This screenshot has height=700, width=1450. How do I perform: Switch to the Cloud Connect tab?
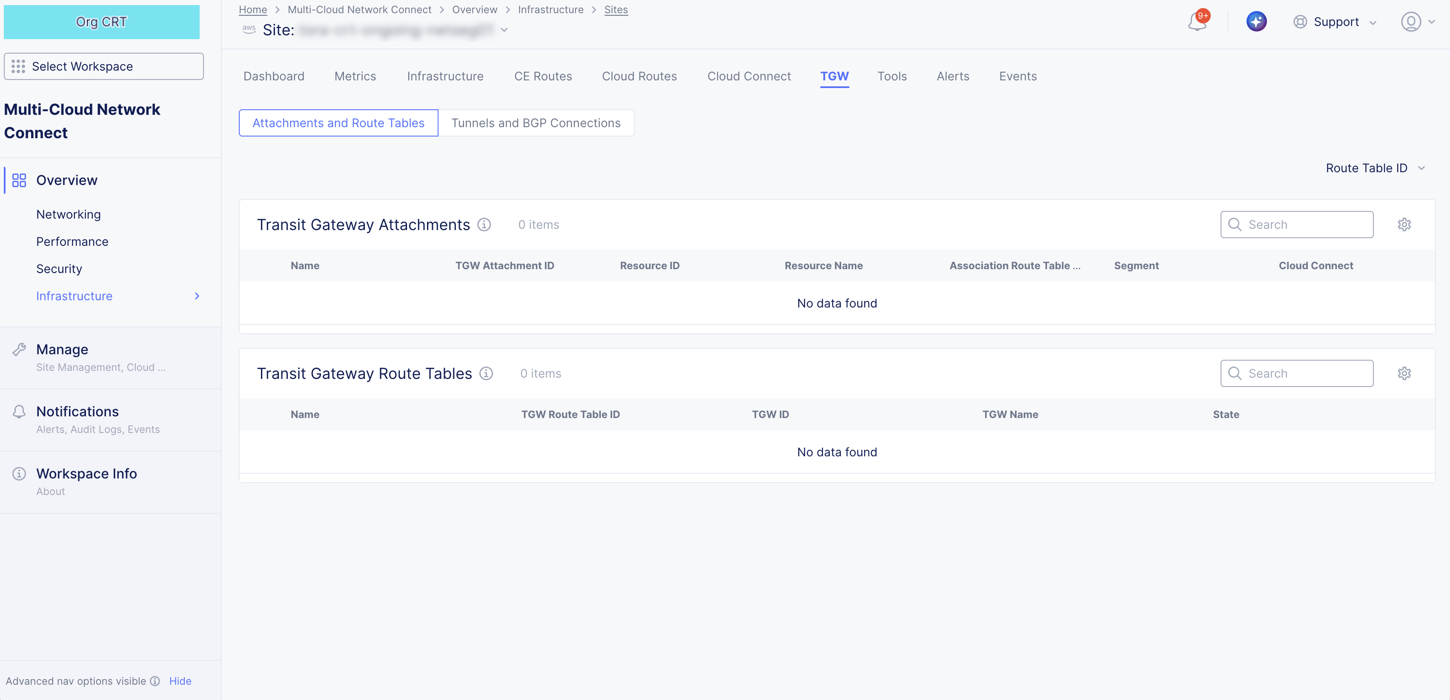pyautogui.click(x=749, y=77)
